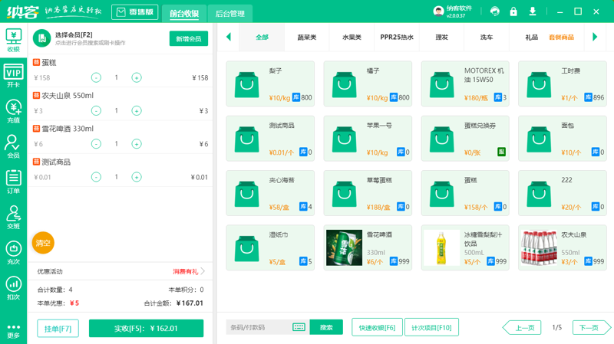Add the 草莓蛋糕 product card
This screenshot has width=614, height=344.
368,193
